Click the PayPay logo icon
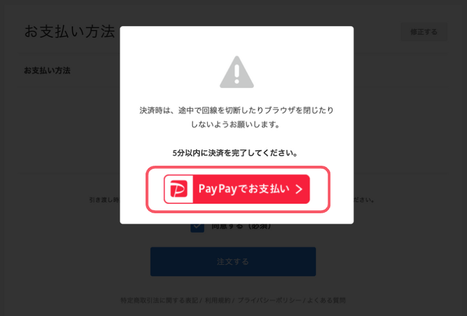 pyautogui.click(x=178, y=189)
